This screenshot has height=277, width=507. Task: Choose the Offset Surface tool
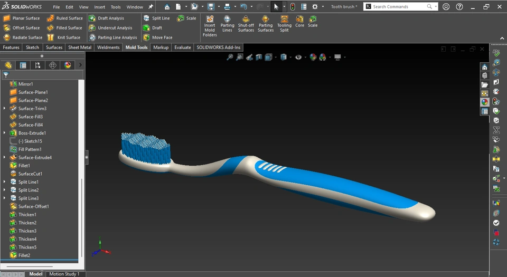click(21, 28)
